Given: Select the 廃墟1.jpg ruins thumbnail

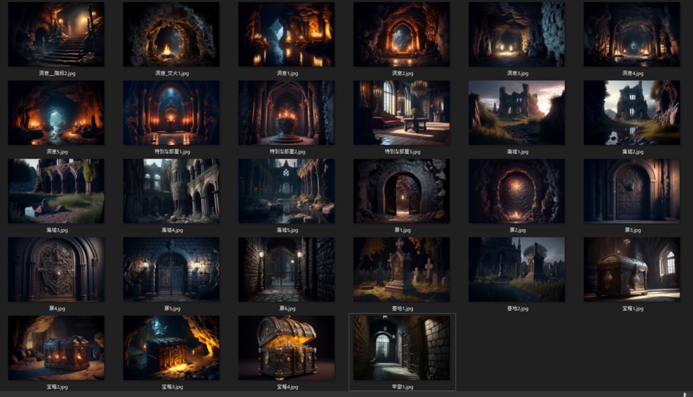Looking at the screenshot, I should [x=516, y=112].
